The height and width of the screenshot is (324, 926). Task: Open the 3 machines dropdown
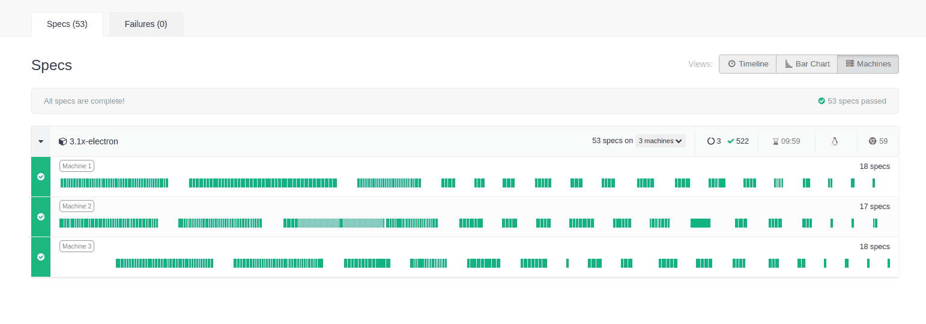tap(660, 141)
